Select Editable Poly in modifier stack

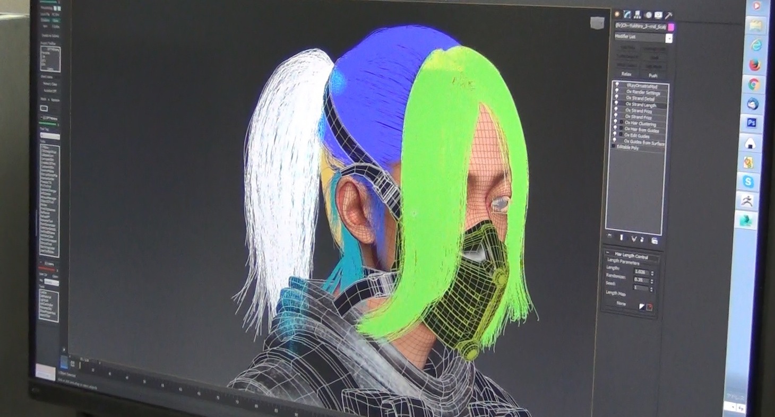point(628,147)
